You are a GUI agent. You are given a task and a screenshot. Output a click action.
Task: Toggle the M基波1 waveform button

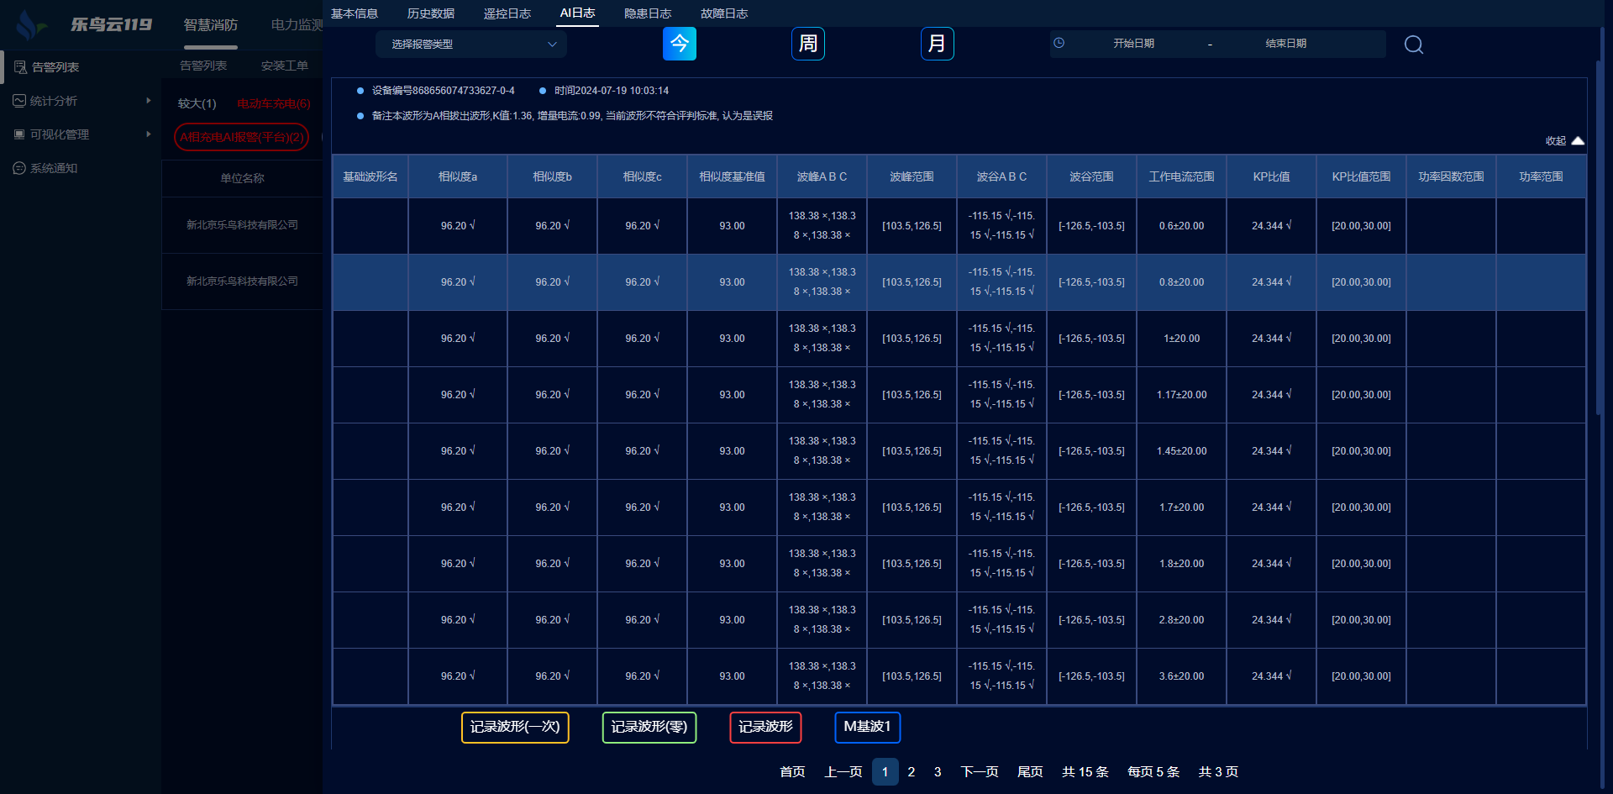coord(867,727)
